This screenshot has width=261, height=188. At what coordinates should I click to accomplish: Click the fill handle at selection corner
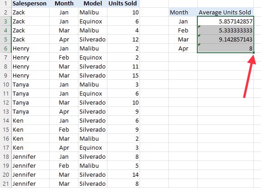click(x=253, y=53)
